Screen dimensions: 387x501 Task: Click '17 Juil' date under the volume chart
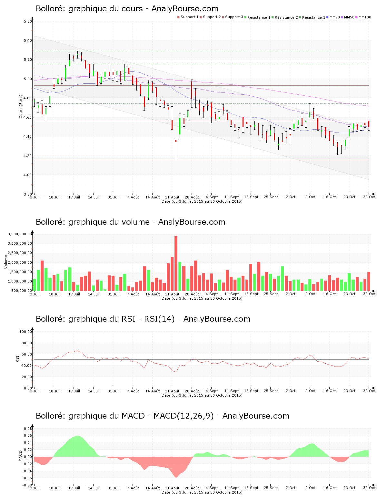click(x=74, y=294)
